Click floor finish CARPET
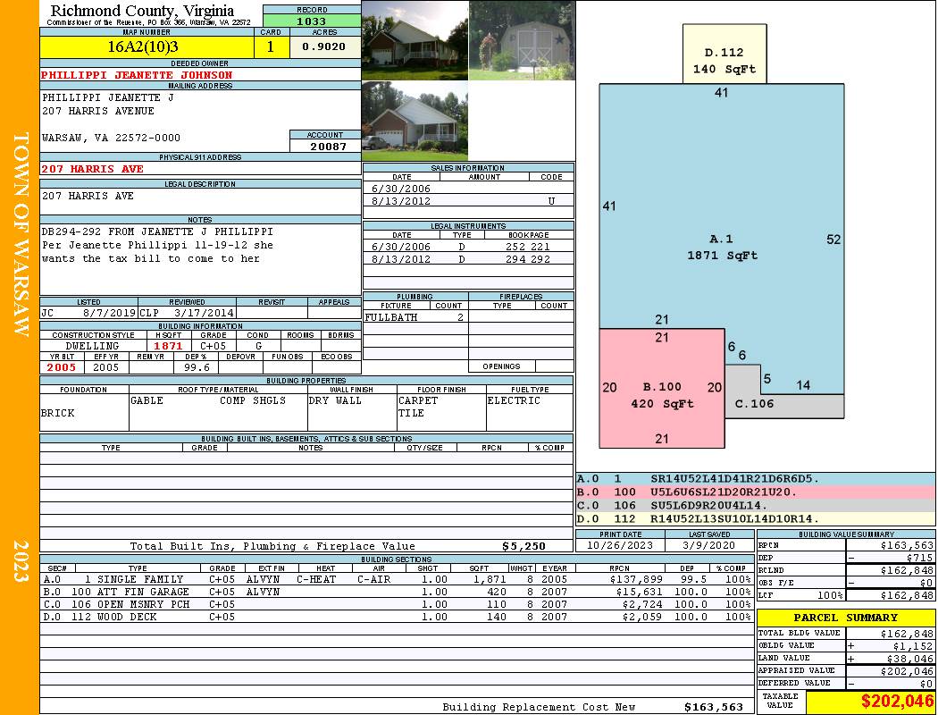This screenshot has height=715, width=938. click(417, 400)
